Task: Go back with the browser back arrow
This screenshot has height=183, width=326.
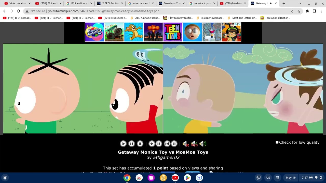Action: (x=5, y=11)
